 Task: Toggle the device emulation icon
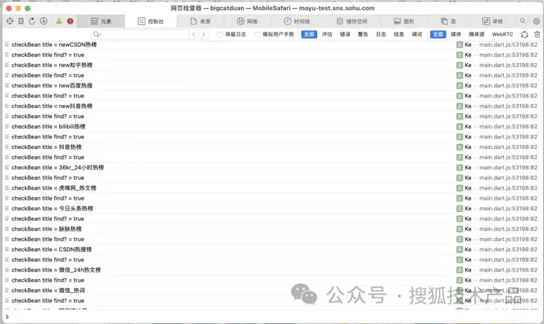(21, 21)
